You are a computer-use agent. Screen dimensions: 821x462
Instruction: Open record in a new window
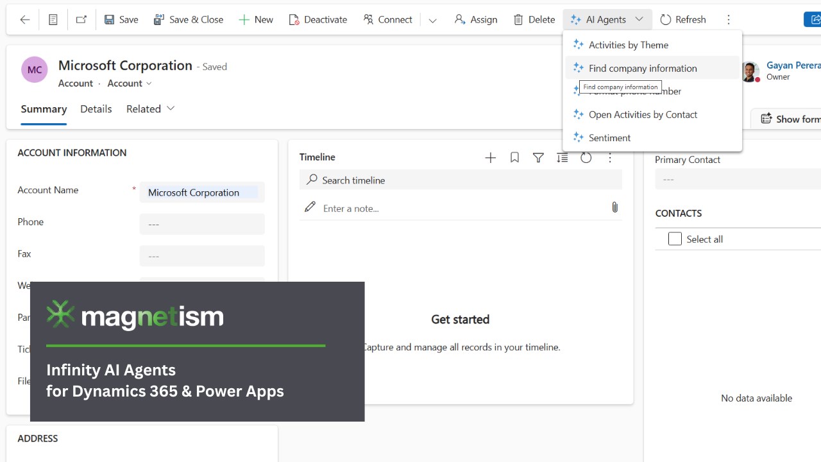tap(81, 20)
